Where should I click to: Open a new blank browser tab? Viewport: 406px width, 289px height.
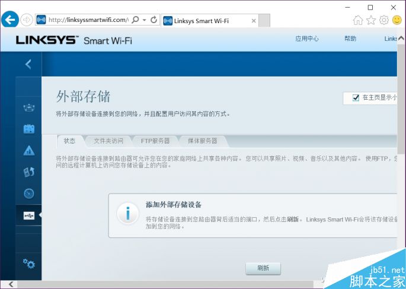[x=264, y=21]
